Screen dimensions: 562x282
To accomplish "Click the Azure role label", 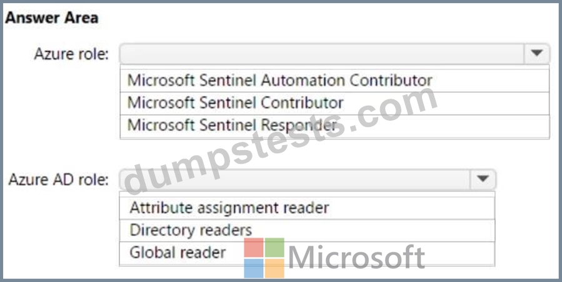I will [71, 54].
